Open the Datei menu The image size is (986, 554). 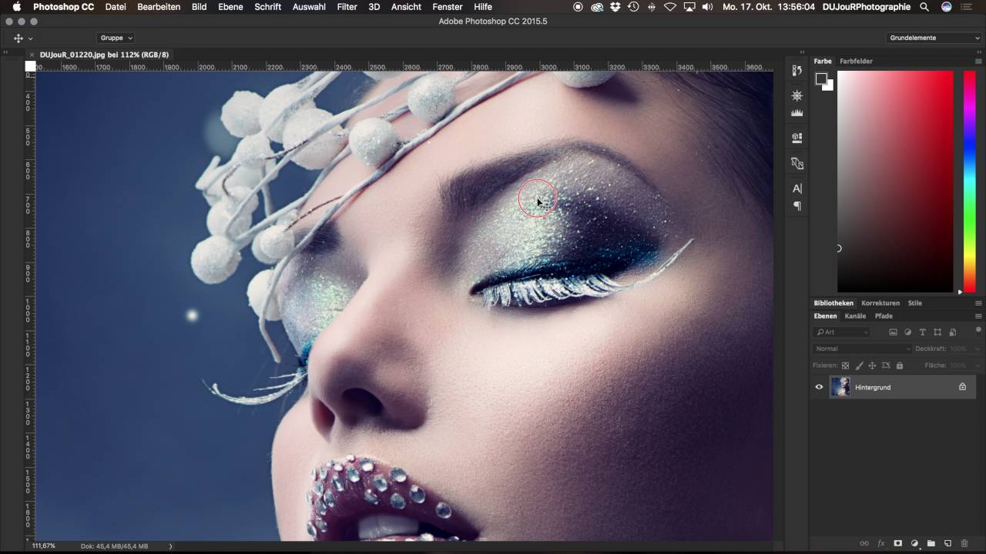pos(116,7)
